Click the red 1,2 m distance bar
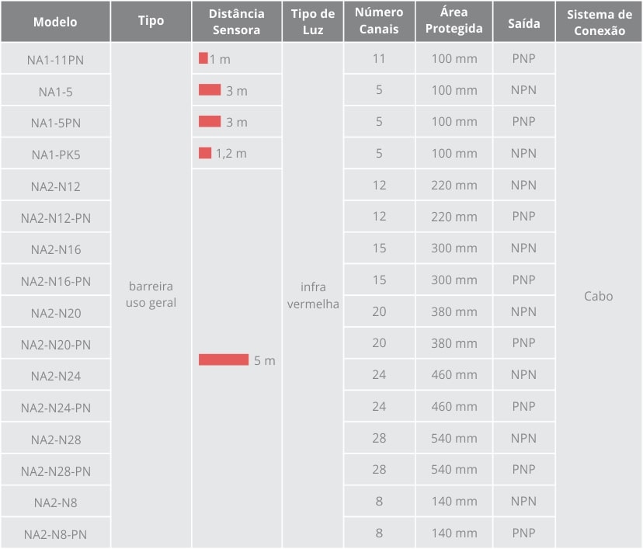The height and width of the screenshot is (549, 643). [205, 153]
